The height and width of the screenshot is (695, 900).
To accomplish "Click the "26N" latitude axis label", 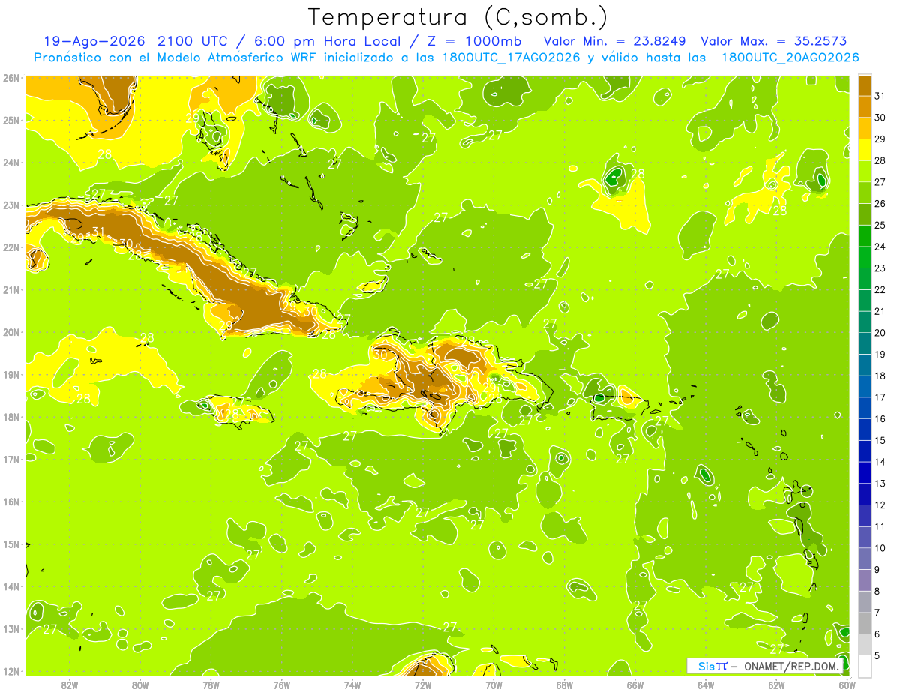I will 10,77.
